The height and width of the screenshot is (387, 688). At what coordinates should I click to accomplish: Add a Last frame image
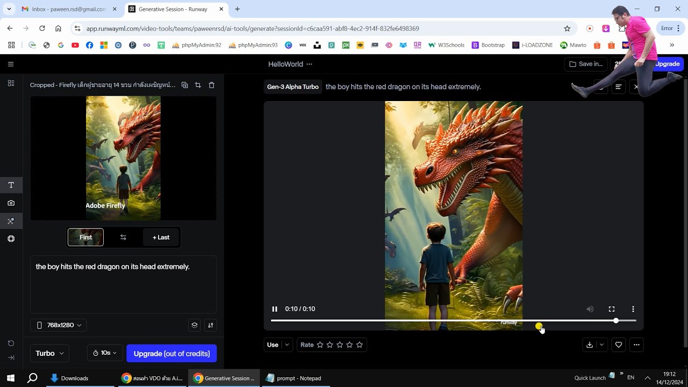[161, 237]
